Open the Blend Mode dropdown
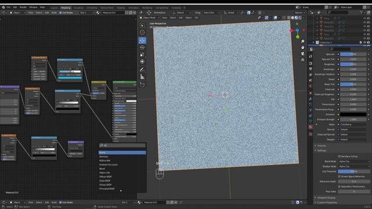The image size is (372, 209). click(x=354, y=161)
